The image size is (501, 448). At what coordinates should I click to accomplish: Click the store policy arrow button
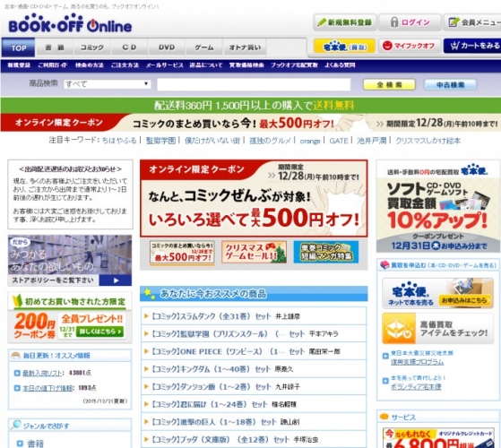click(x=116, y=280)
